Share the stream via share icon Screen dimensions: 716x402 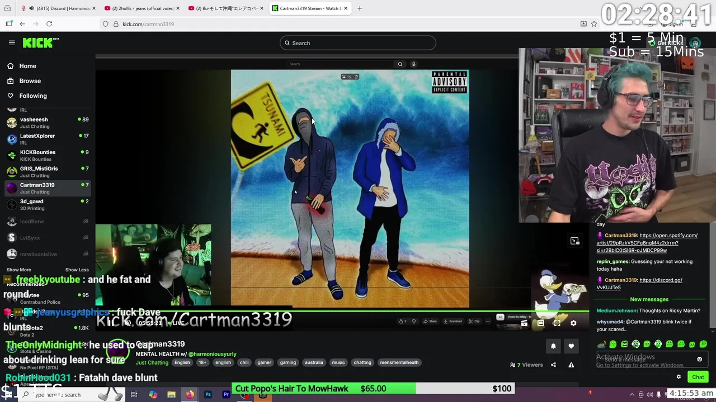click(x=553, y=365)
